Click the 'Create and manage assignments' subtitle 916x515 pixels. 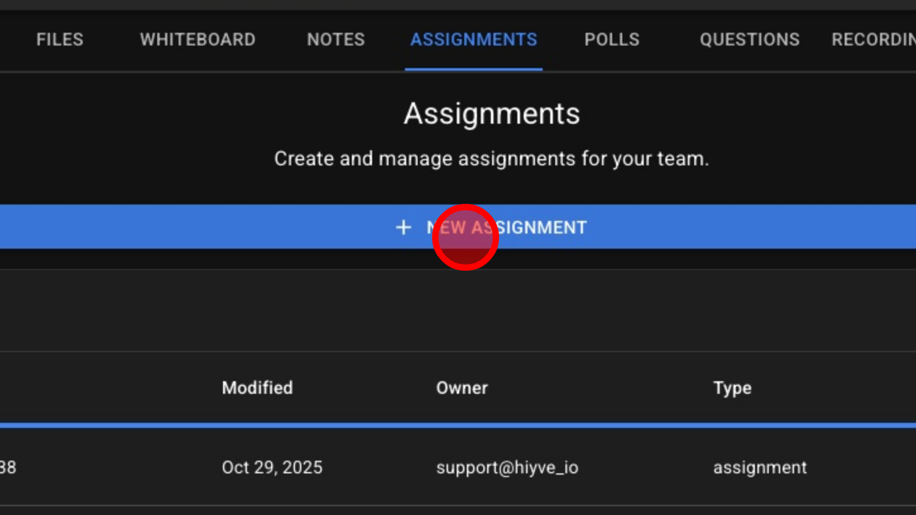[491, 159]
